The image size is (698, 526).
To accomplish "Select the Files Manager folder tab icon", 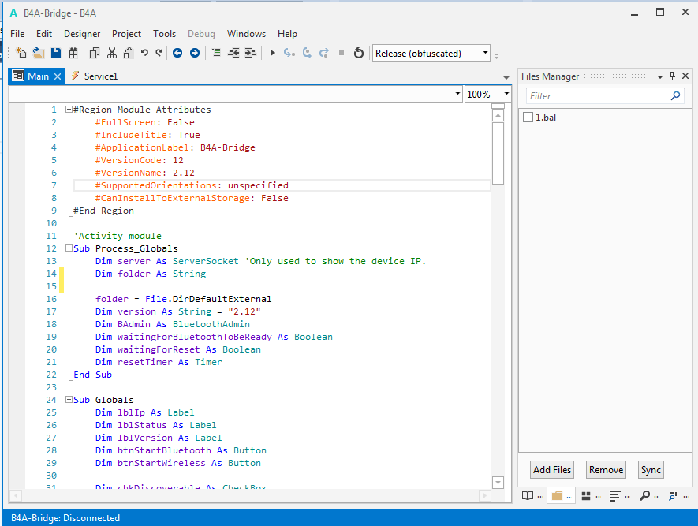I will point(557,496).
